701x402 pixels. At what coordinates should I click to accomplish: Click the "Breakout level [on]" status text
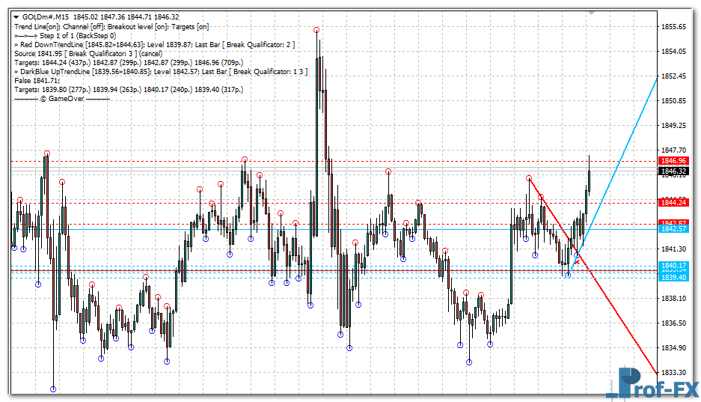140,27
